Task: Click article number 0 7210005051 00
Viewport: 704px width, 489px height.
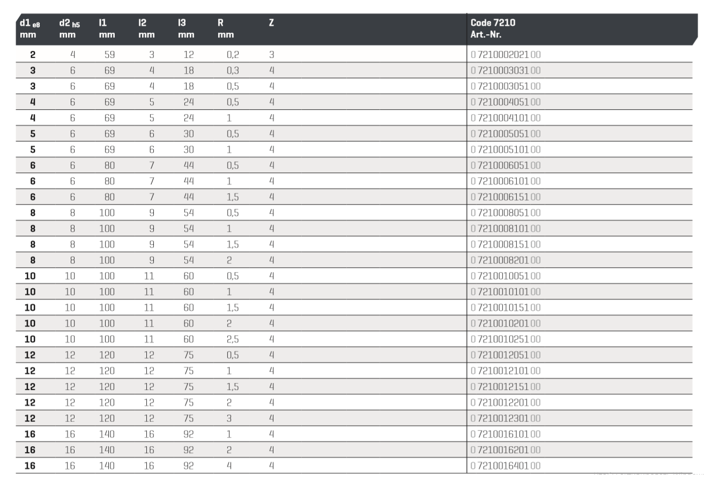Action: [x=506, y=134]
